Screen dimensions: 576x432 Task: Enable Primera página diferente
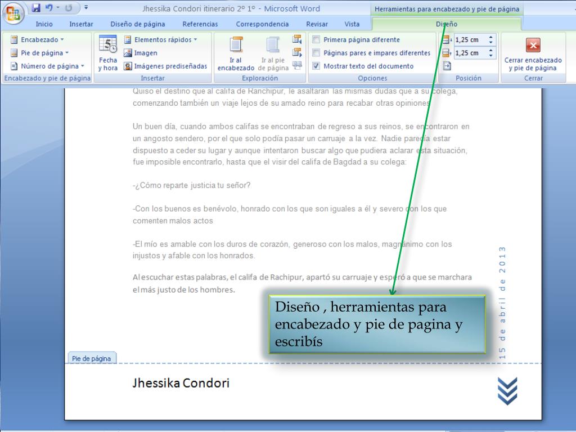[x=356, y=40]
